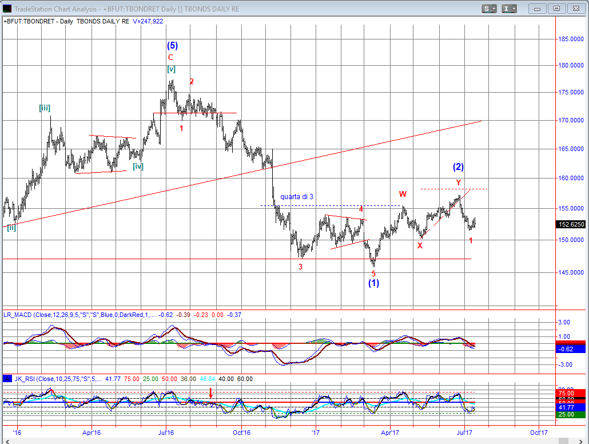Select the blue (5) wave label
589x444 pixels.
pos(172,46)
